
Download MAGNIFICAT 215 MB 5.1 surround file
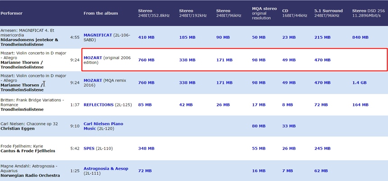[323, 37]
